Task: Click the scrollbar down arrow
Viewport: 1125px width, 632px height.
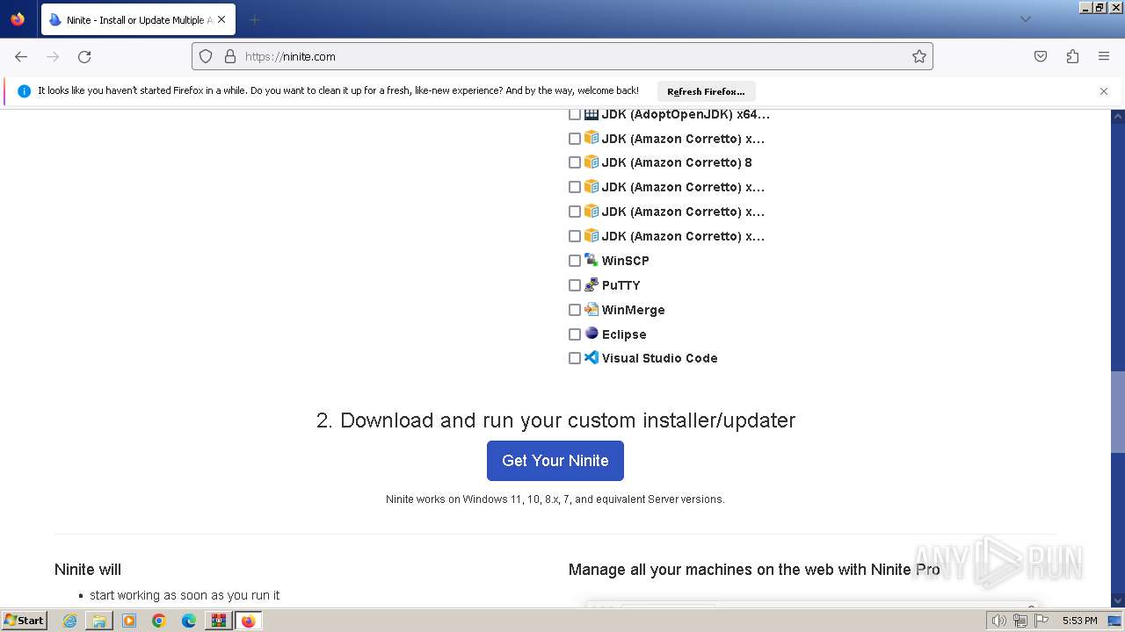Action: pos(1118,601)
